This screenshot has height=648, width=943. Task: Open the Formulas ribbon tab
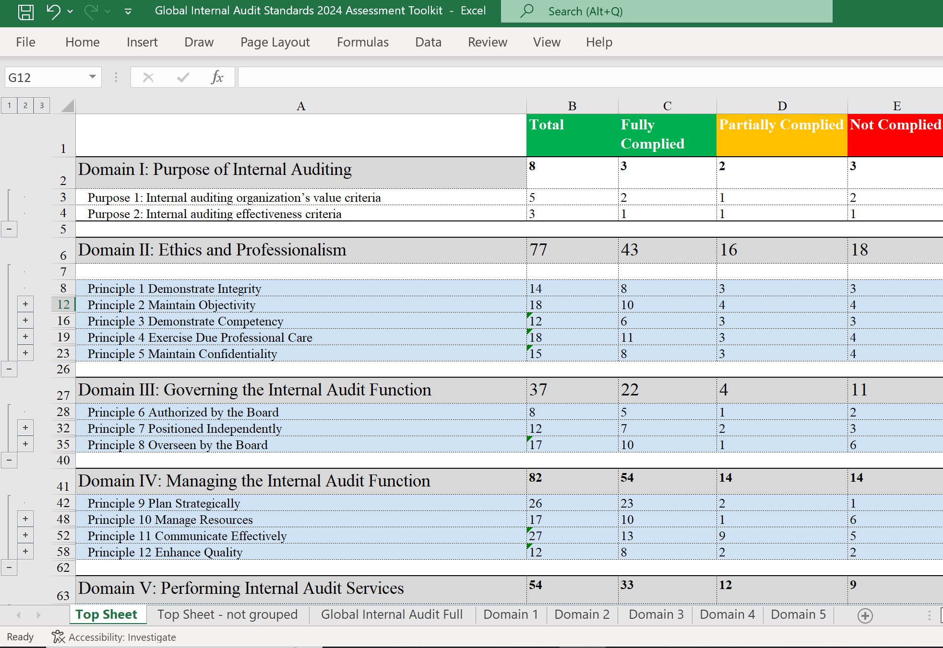click(x=362, y=42)
